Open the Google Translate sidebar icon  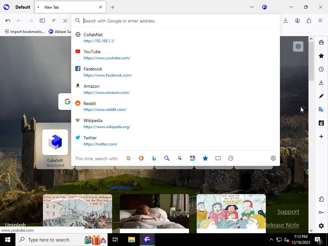point(321,110)
